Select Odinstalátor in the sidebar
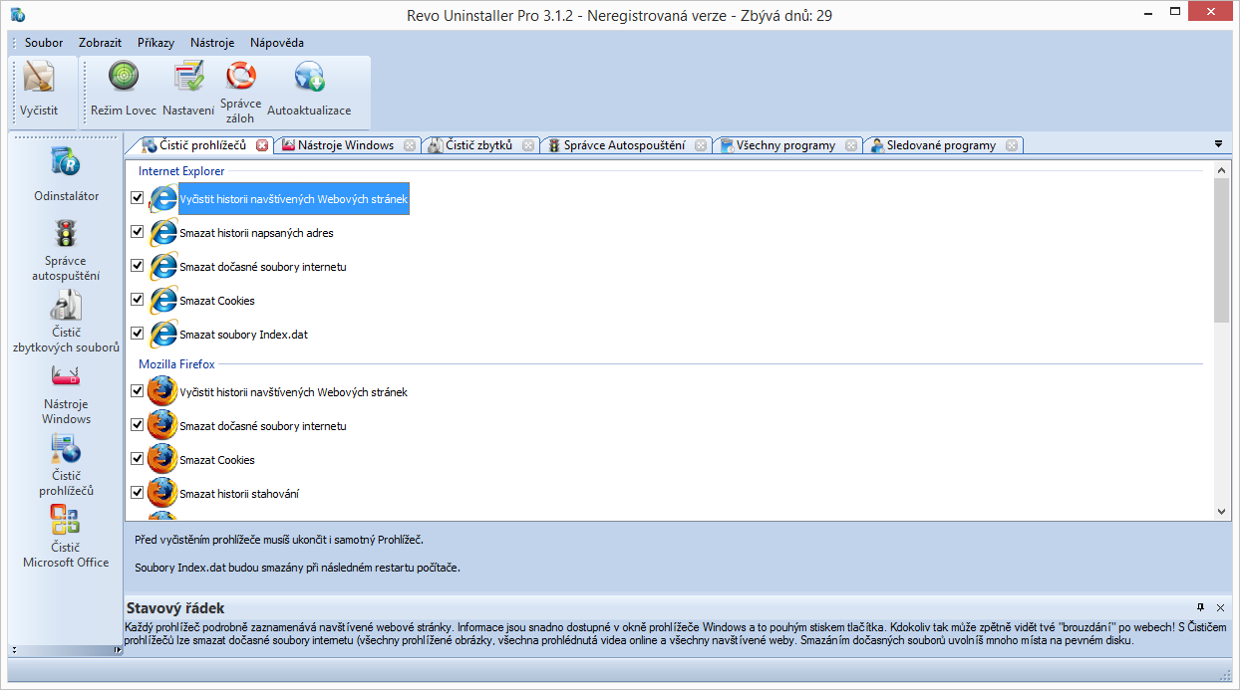Viewport: 1240px width, 690px height. (67, 174)
